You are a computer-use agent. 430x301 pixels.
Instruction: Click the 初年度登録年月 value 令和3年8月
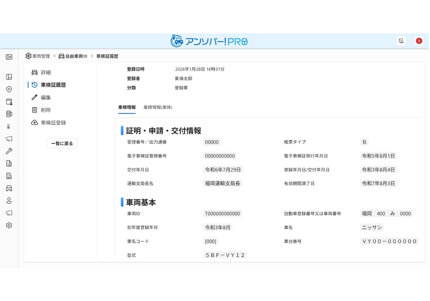tap(218, 228)
